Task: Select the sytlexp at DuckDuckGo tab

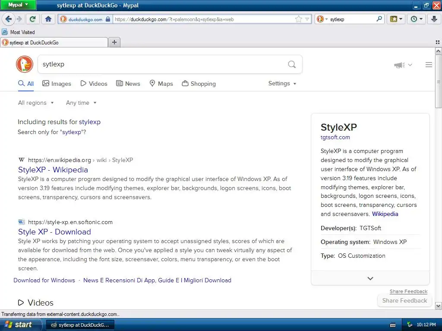Action: coord(54,43)
